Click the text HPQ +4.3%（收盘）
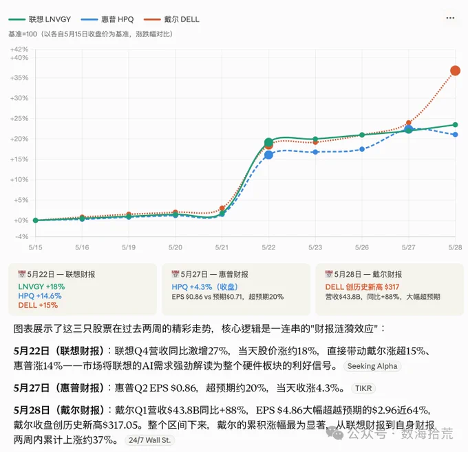The height and width of the screenshot is (452, 468). tap(205, 286)
